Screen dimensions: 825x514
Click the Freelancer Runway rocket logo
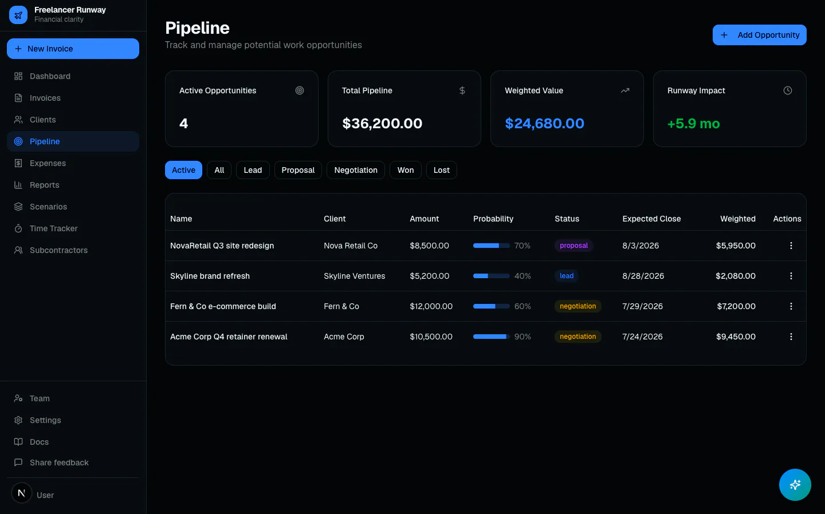pos(18,15)
